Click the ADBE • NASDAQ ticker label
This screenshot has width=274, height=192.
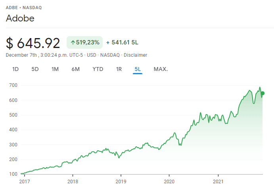click(23, 8)
